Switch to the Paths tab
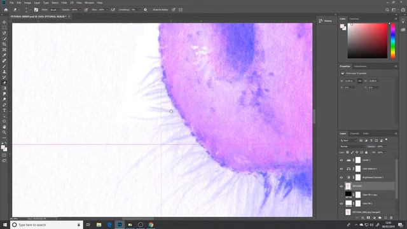The image size is (407, 229). (x=366, y=134)
